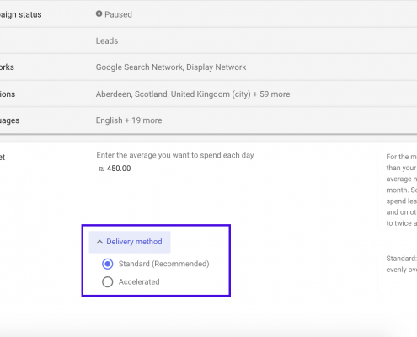The width and height of the screenshot is (417, 337).
Task: Click the Campaign status label
Action: click(21, 14)
